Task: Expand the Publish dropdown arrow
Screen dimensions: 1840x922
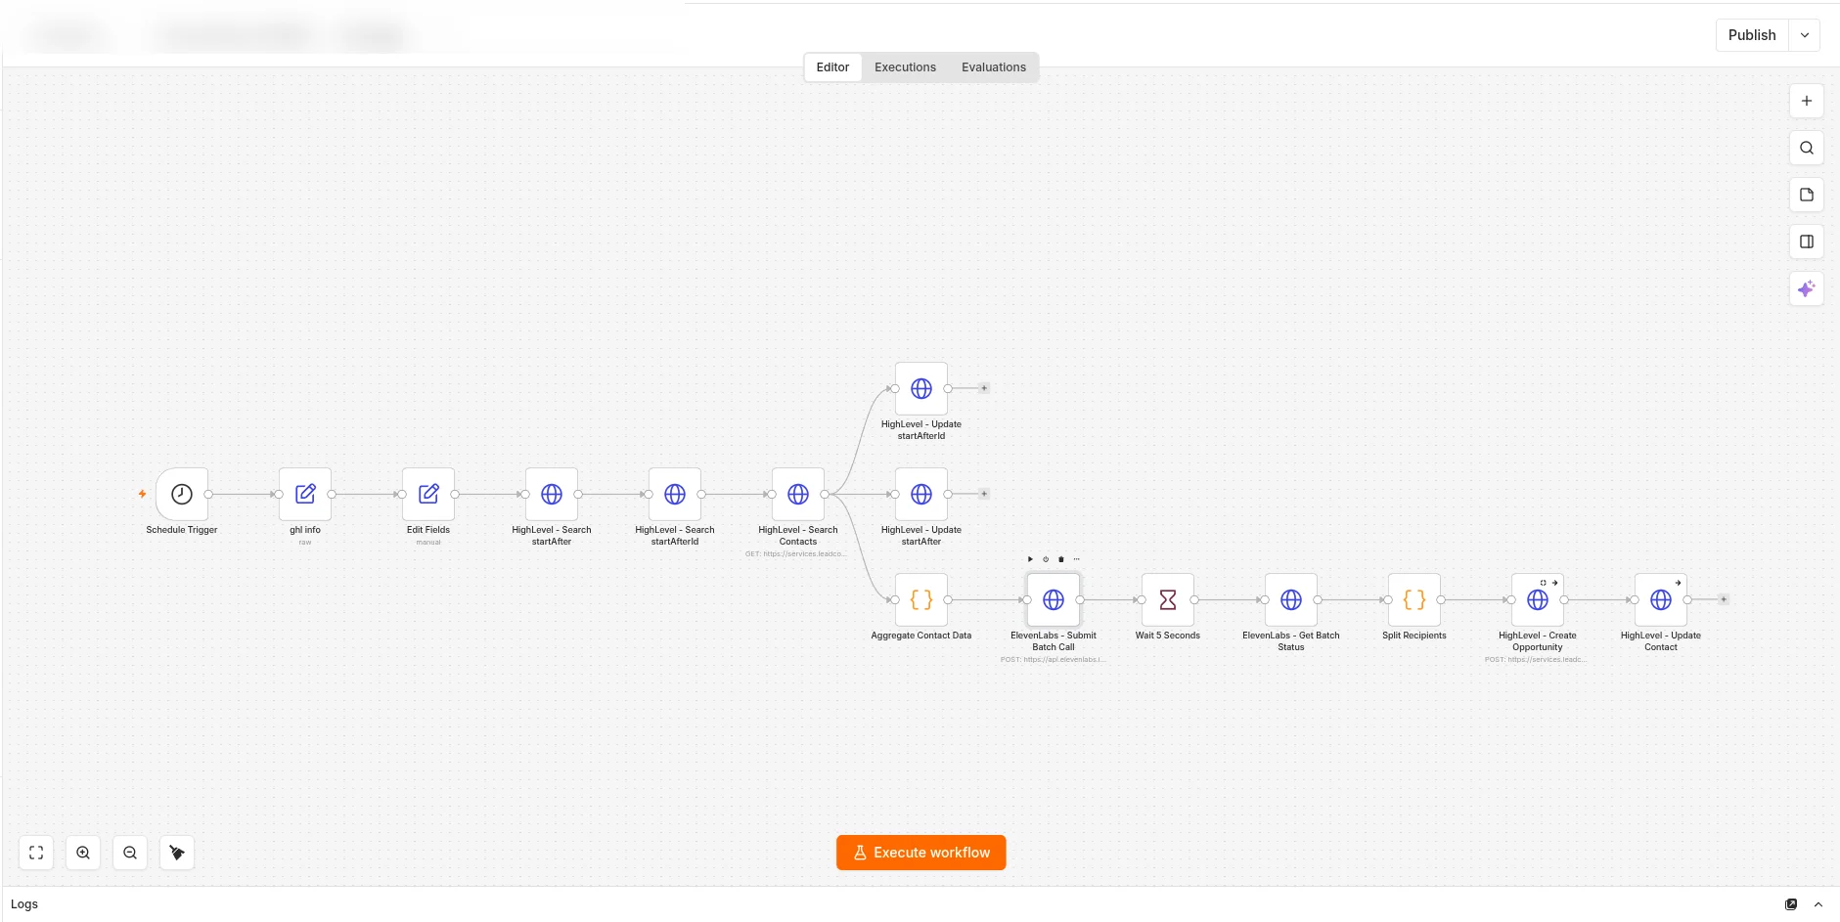Action: 1805,35
